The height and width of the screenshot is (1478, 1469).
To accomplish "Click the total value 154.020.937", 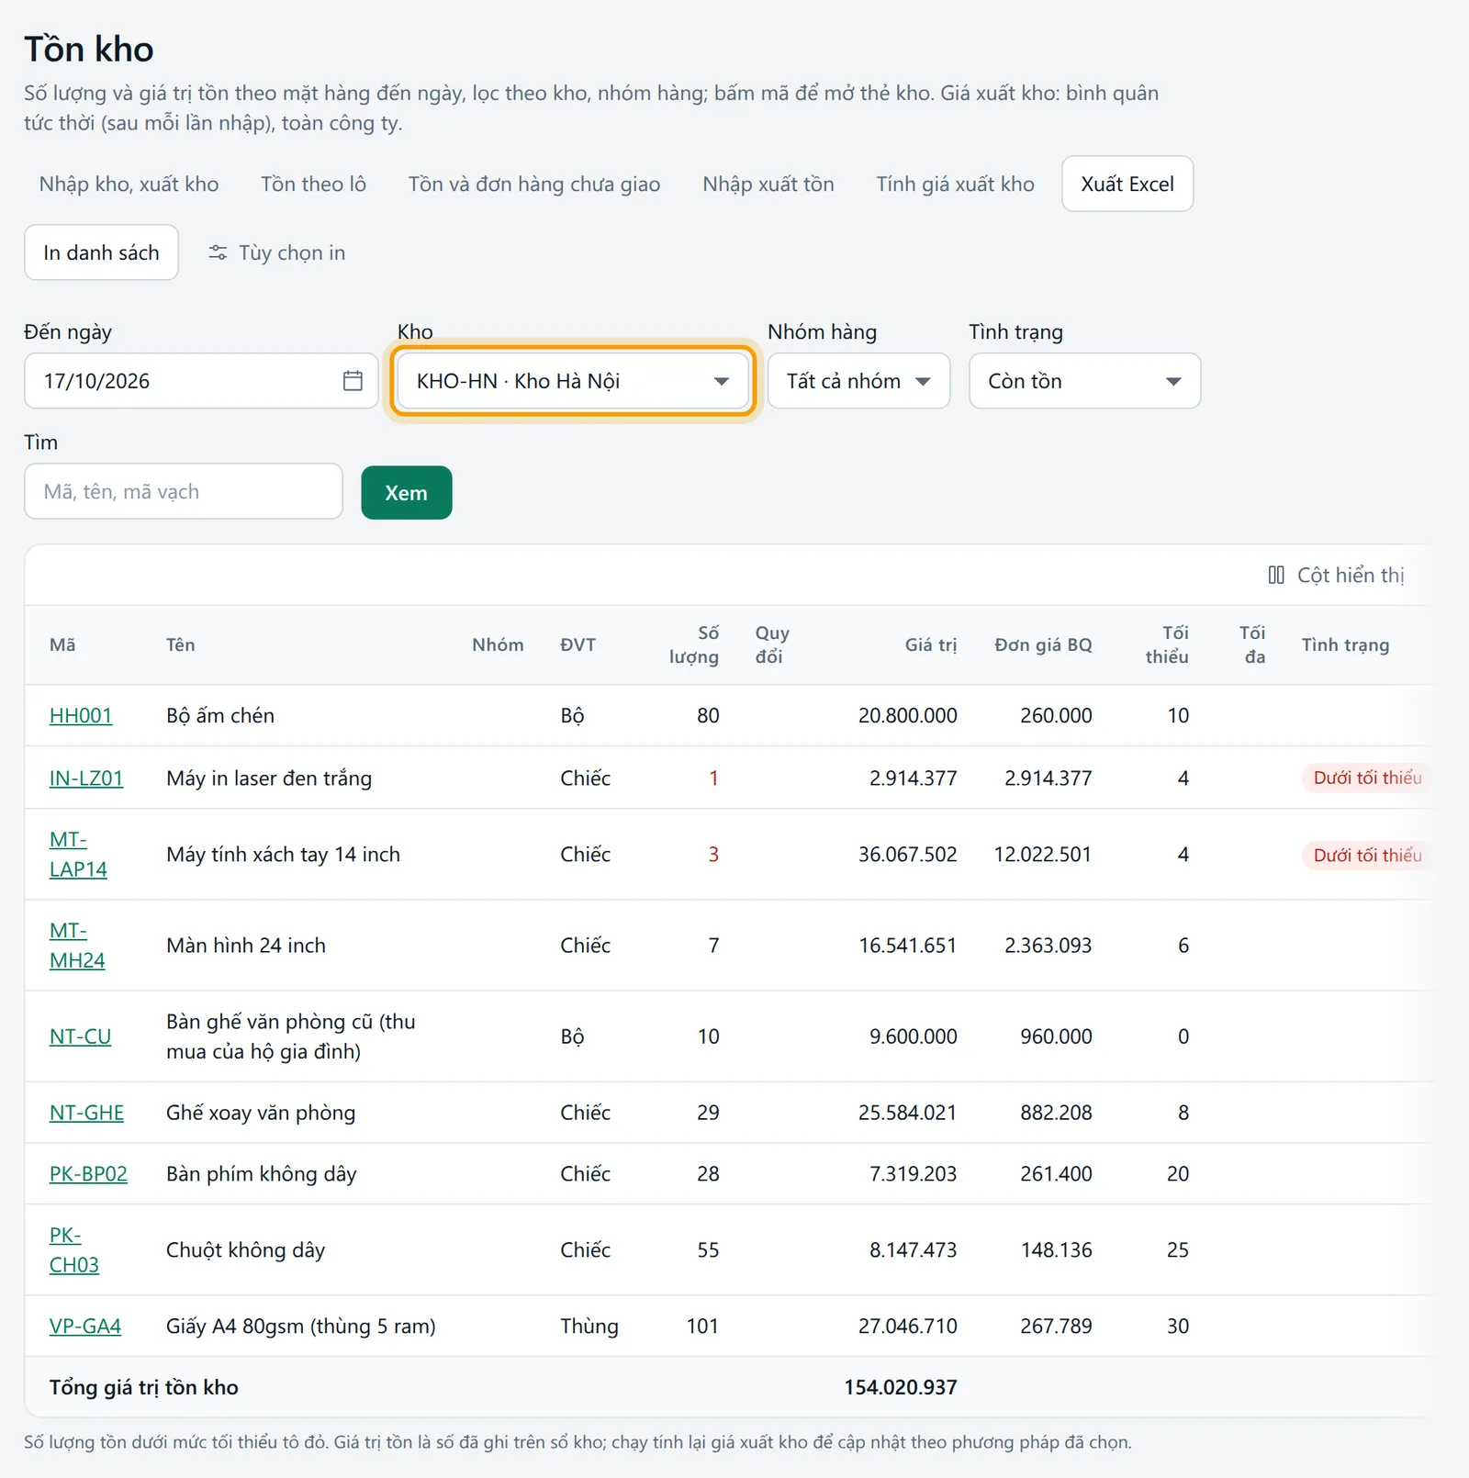I will coord(901,1387).
